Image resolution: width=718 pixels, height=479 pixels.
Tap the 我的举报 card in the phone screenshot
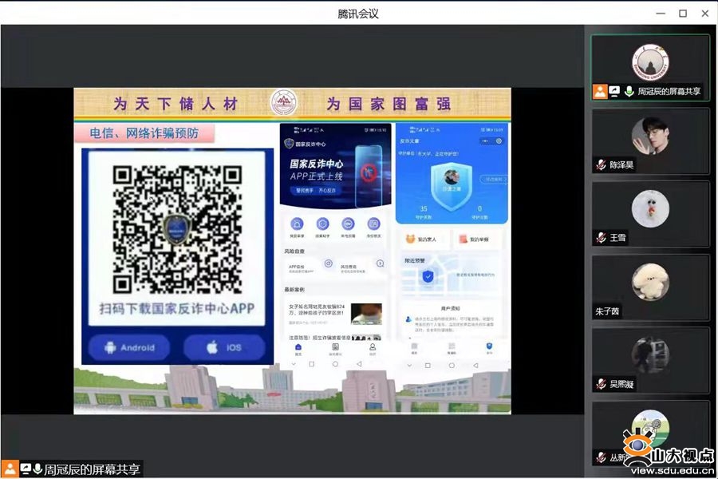click(x=479, y=239)
